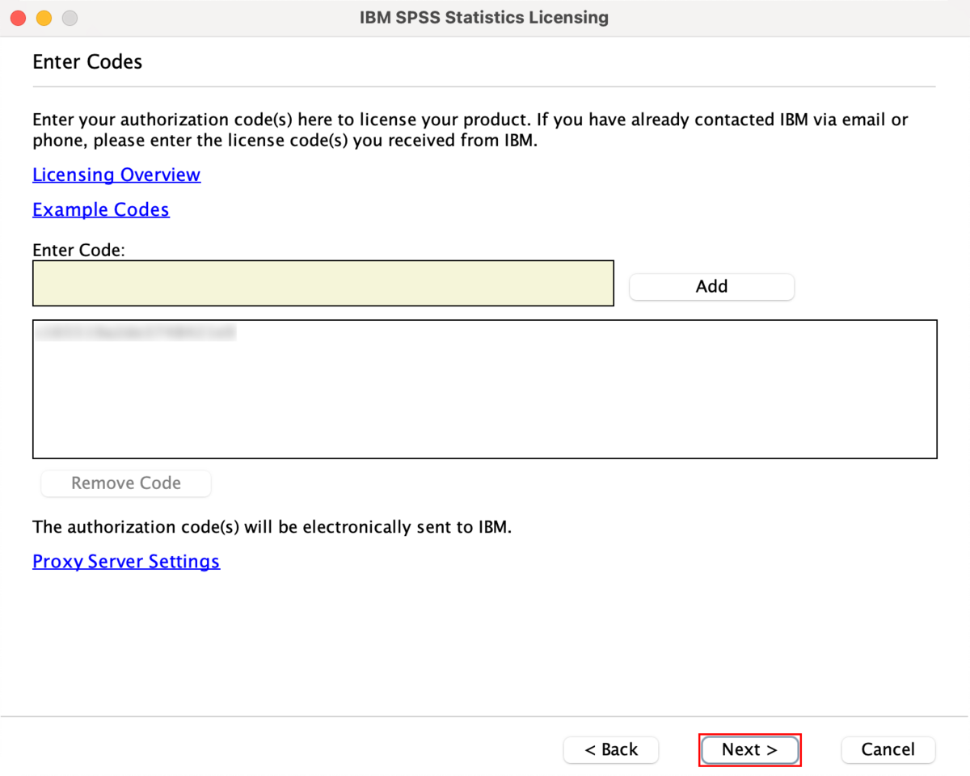Click the Remove Code button

(126, 483)
